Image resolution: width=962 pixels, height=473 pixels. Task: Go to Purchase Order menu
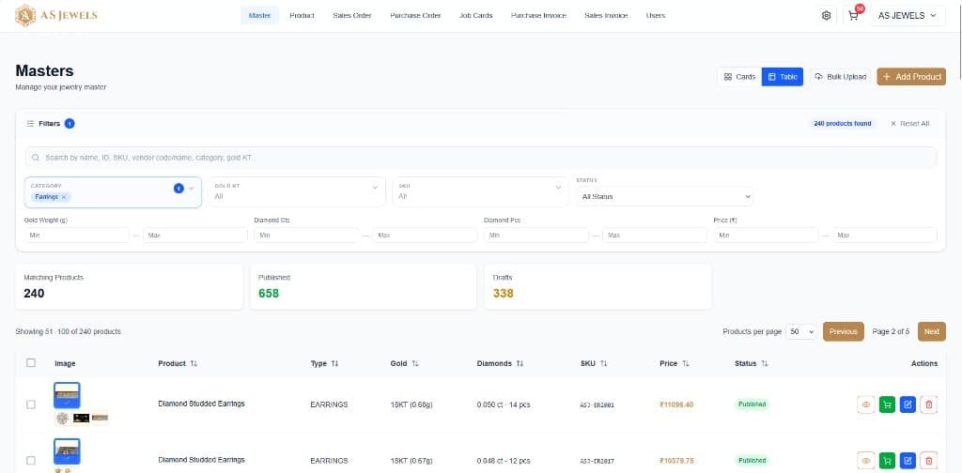point(415,15)
